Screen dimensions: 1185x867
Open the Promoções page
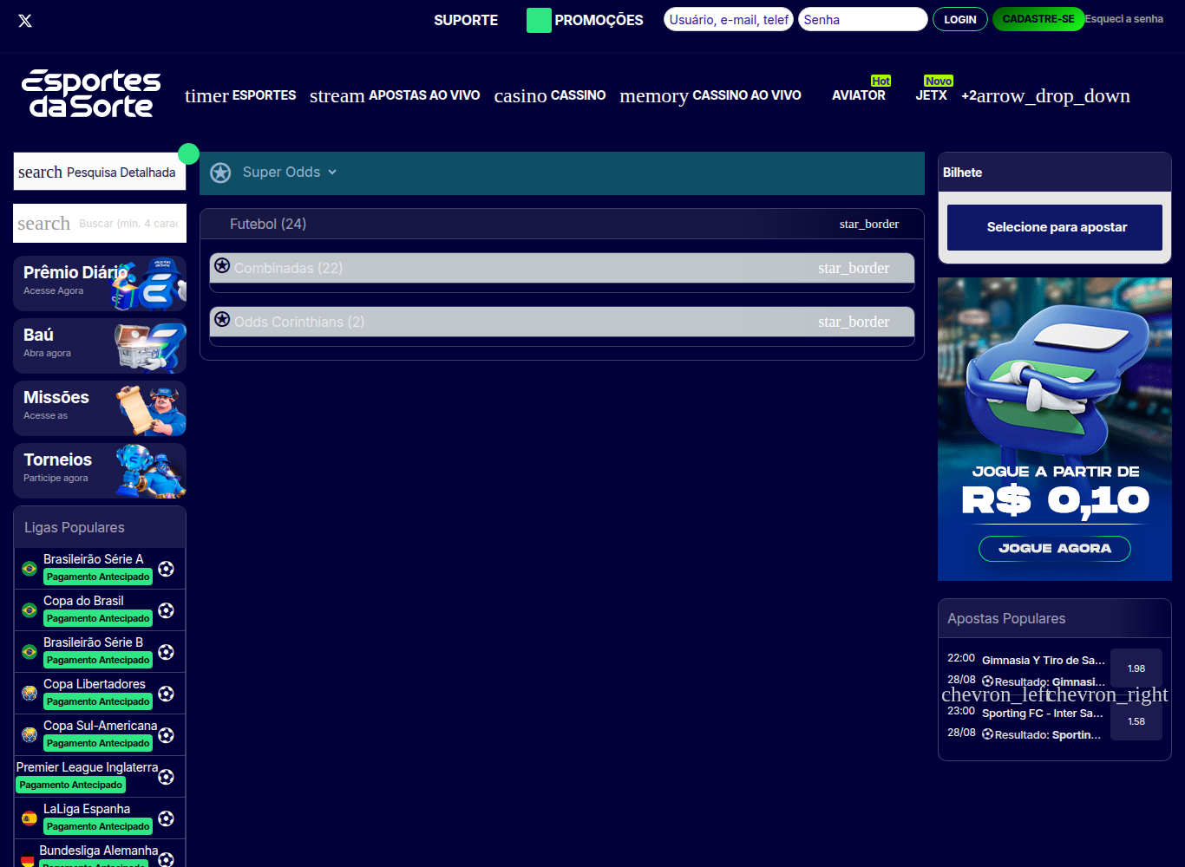[599, 20]
